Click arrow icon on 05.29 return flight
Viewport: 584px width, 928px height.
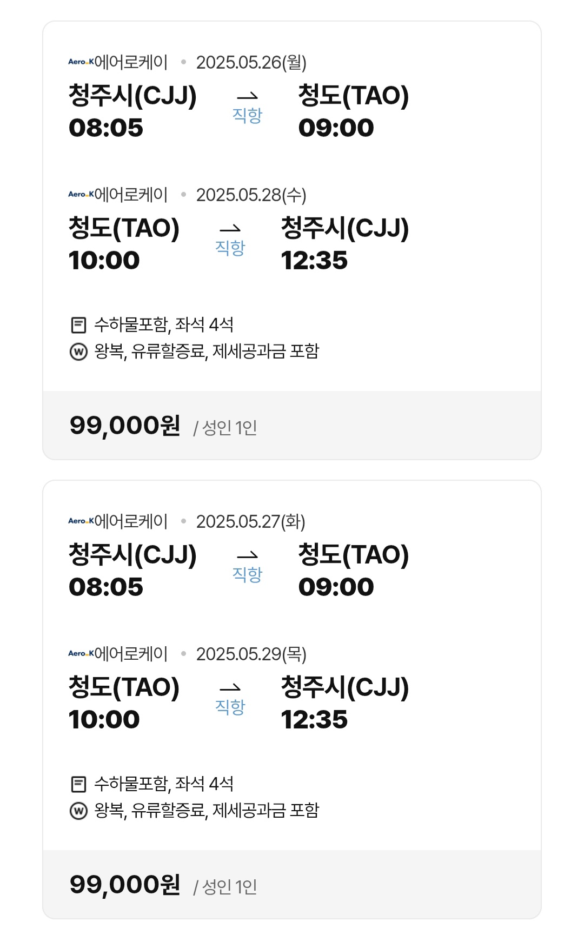[x=230, y=688]
